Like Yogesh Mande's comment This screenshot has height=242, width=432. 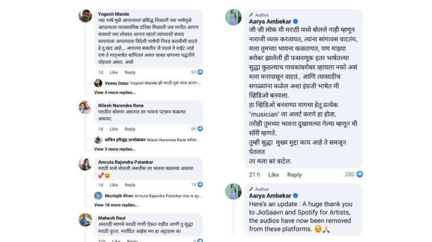pos(113,72)
